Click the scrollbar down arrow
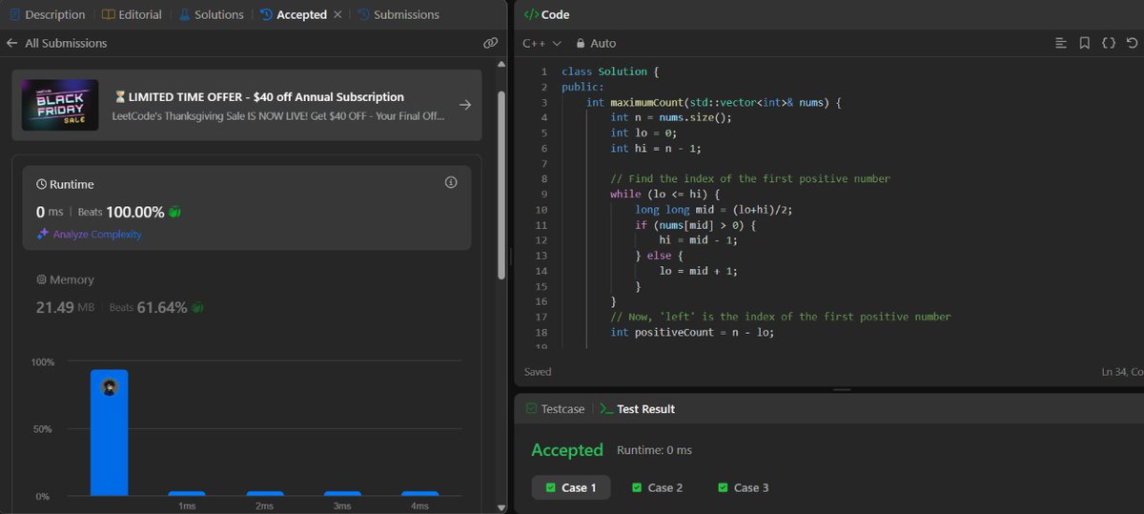 [502, 506]
